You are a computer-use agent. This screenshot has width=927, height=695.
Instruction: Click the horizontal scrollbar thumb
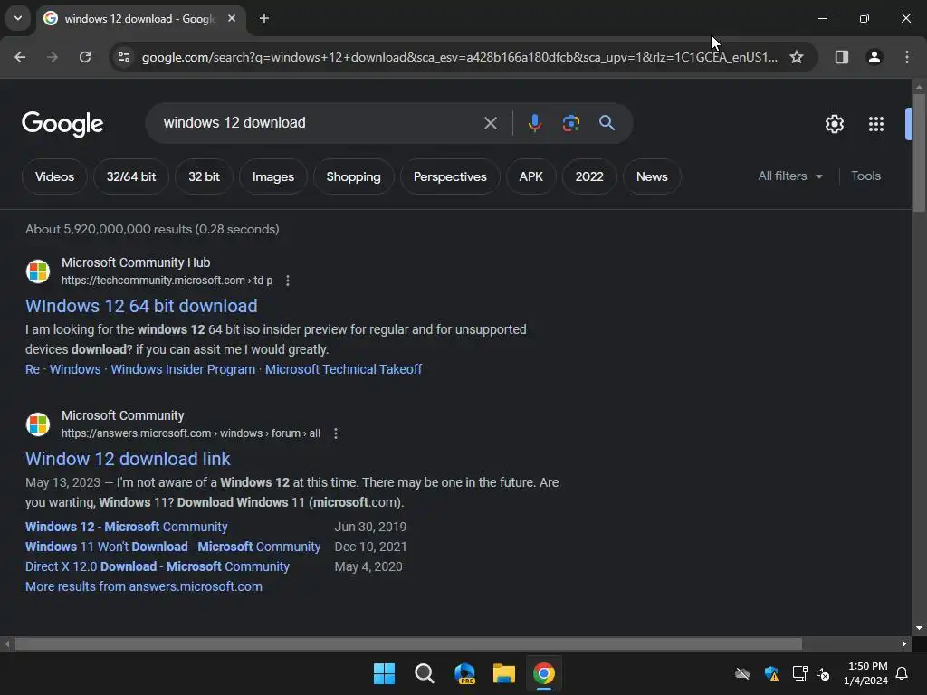tap(408, 643)
